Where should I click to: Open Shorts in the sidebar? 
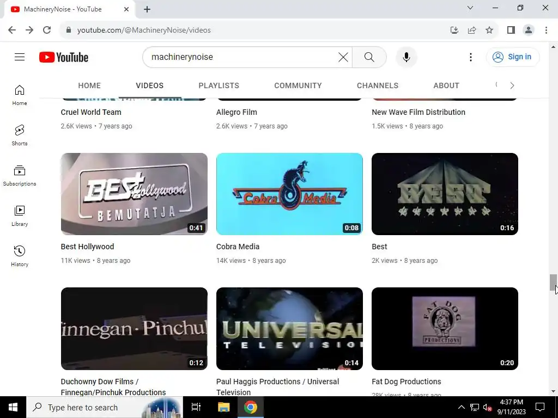[x=20, y=136]
